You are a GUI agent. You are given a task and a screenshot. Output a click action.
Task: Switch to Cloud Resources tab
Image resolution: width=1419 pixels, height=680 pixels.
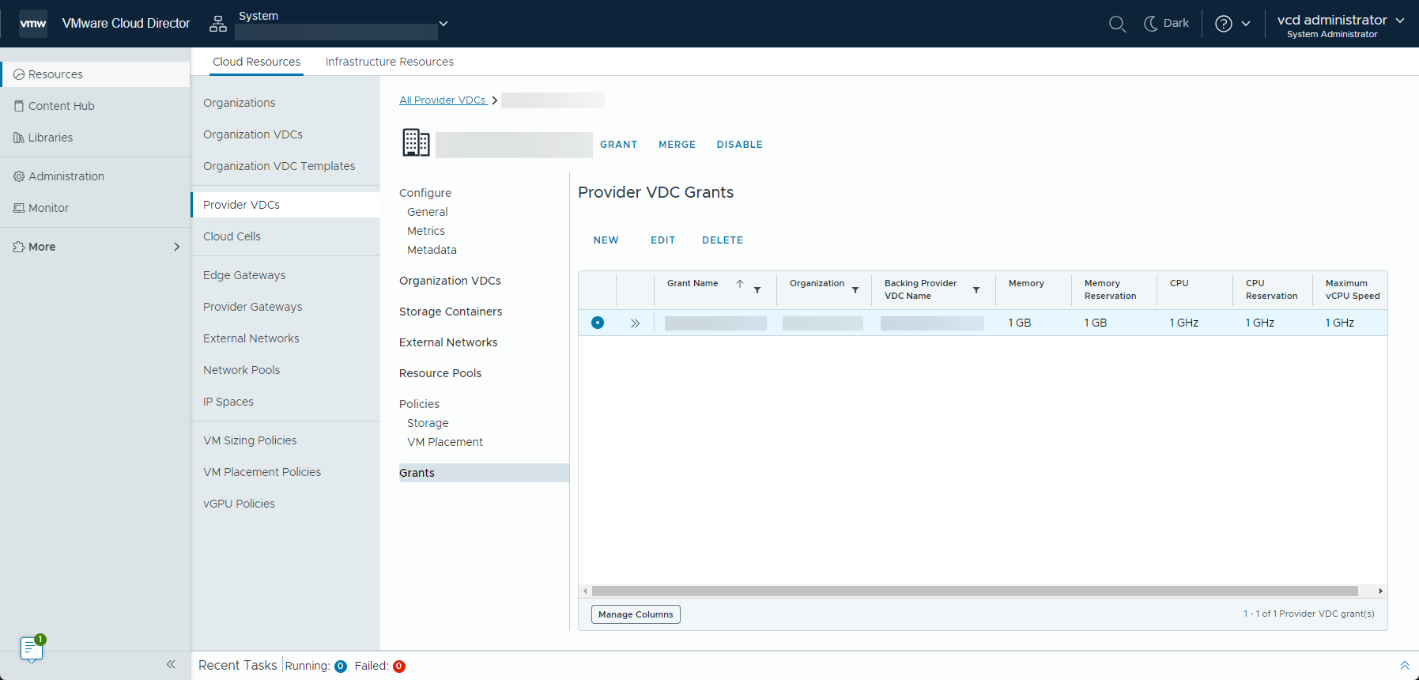pos(256,62)
